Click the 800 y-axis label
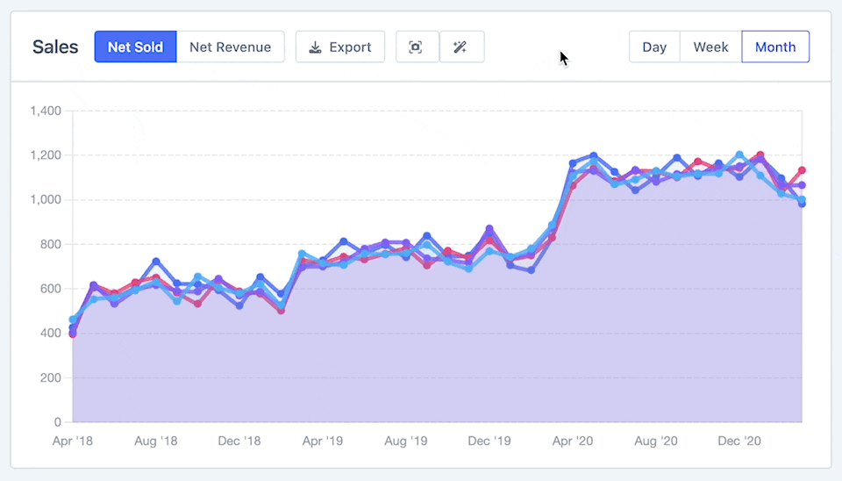The image size is (842, 481). point(49,245)
